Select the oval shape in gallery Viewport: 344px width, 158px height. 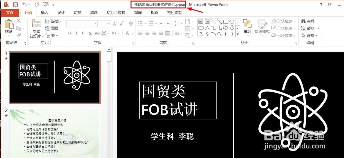click(232, 21)
